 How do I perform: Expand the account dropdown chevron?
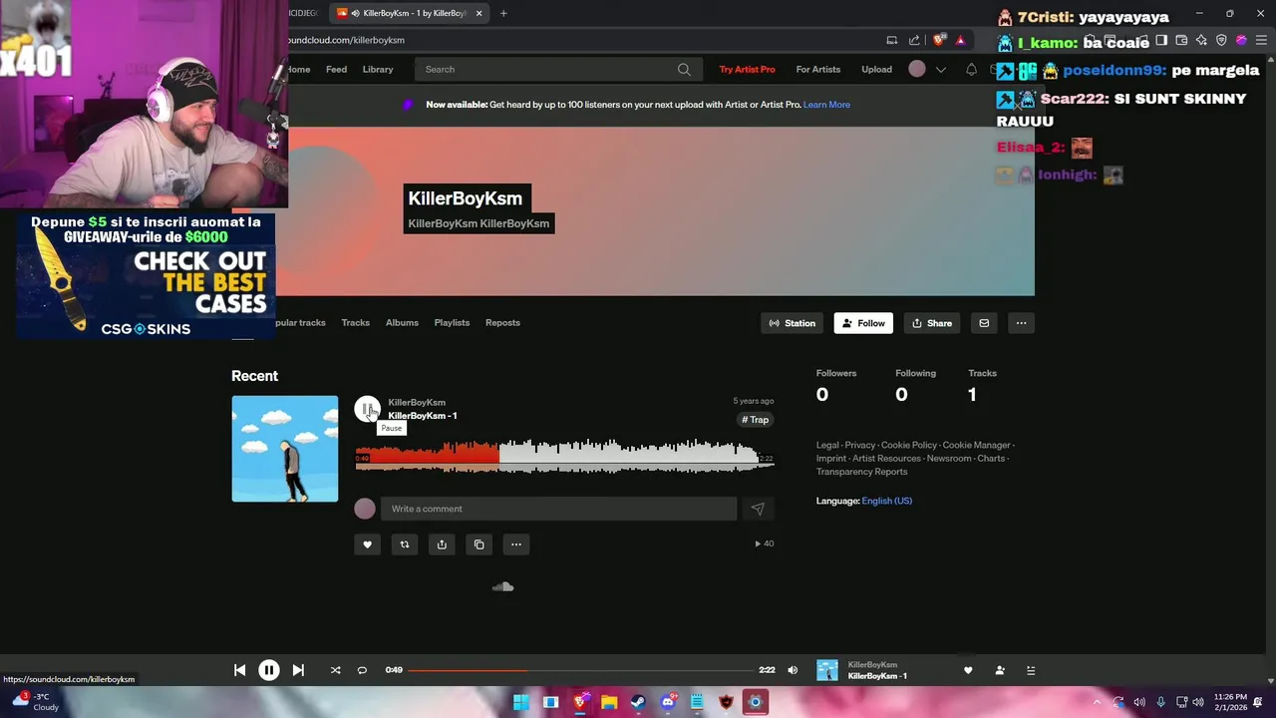[940, 70]
